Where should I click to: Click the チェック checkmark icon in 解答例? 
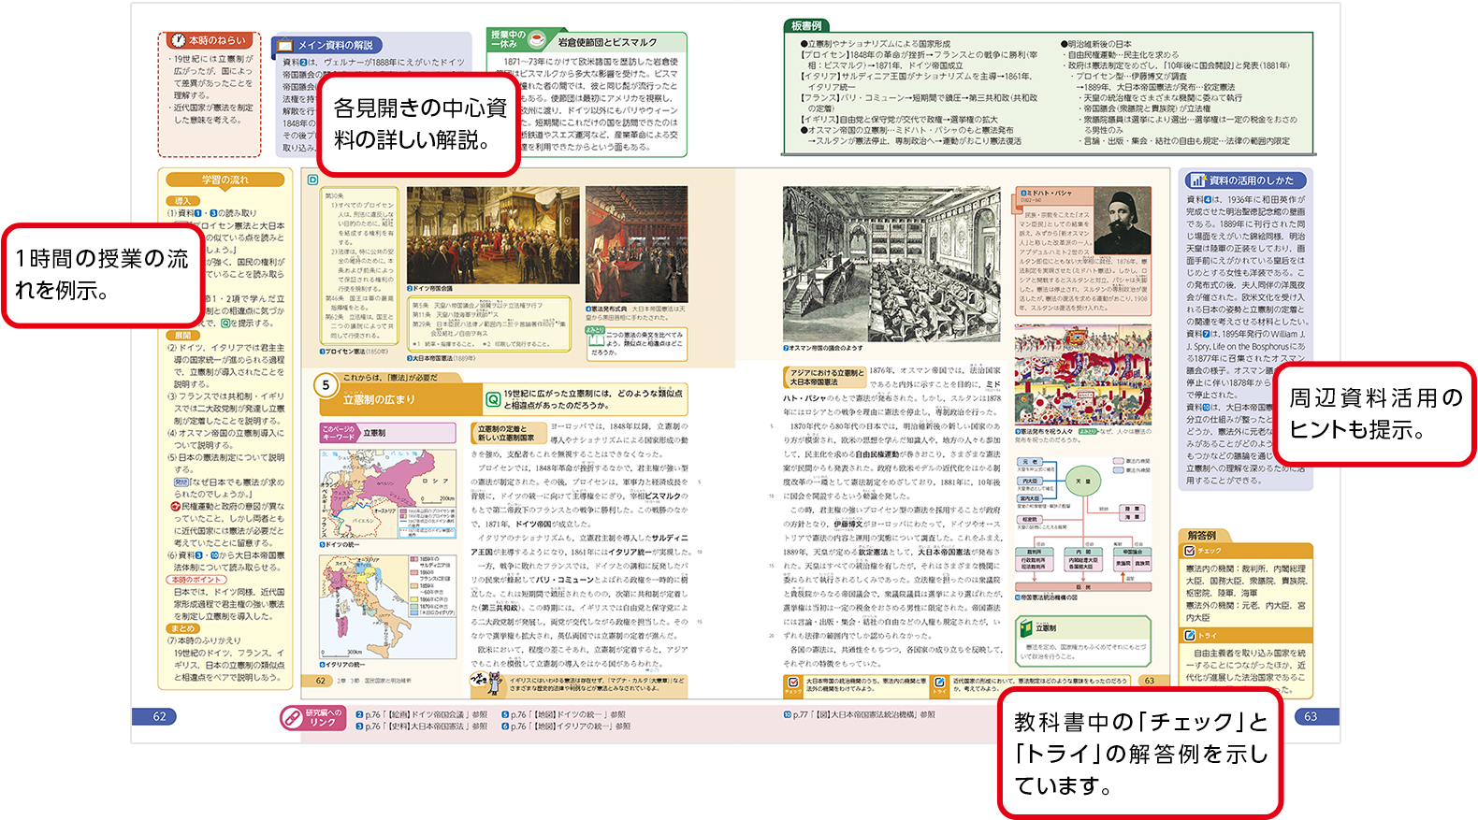point(1189,551)
